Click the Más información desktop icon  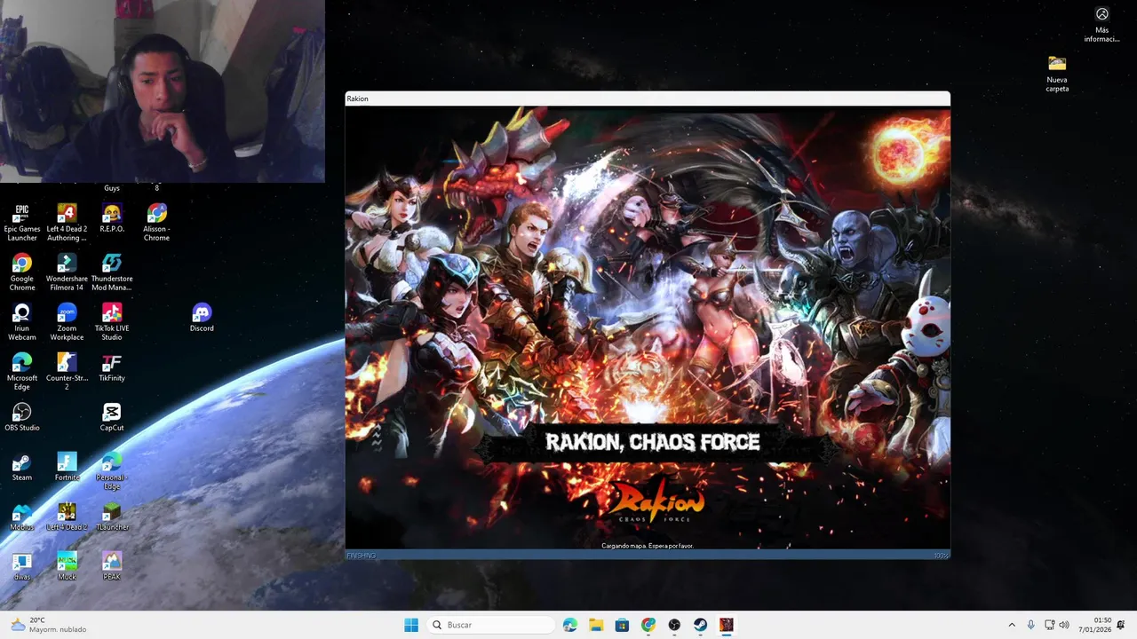click(1101, 24)
